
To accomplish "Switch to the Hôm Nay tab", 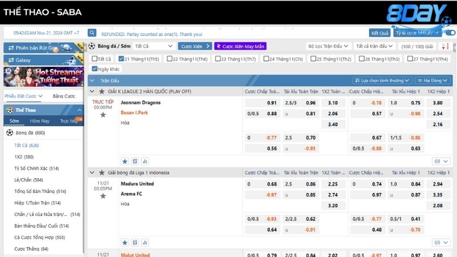I will pyautogui.click(x=39, y=121).
